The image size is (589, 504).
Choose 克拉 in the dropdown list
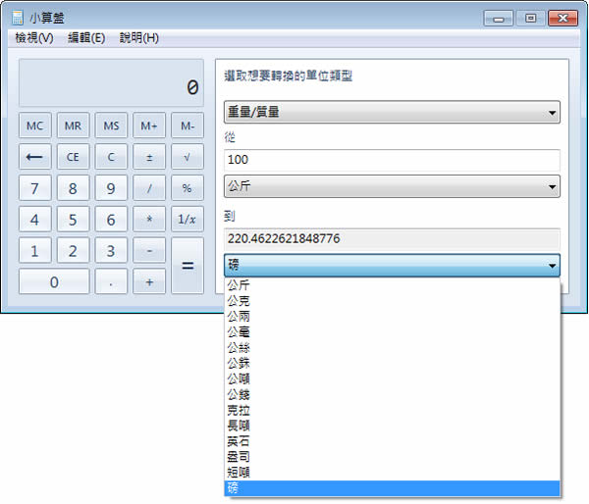tap(239, 409)
